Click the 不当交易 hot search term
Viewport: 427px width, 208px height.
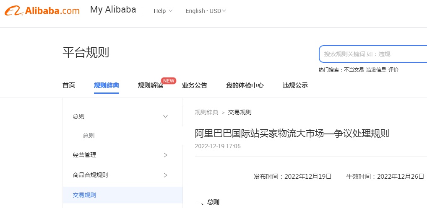tap(354, 70)
